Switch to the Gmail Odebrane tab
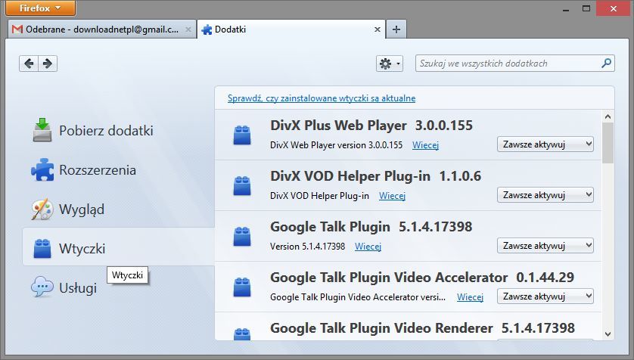The width and height of the screenshot is (634, 360). coord(102,29)
